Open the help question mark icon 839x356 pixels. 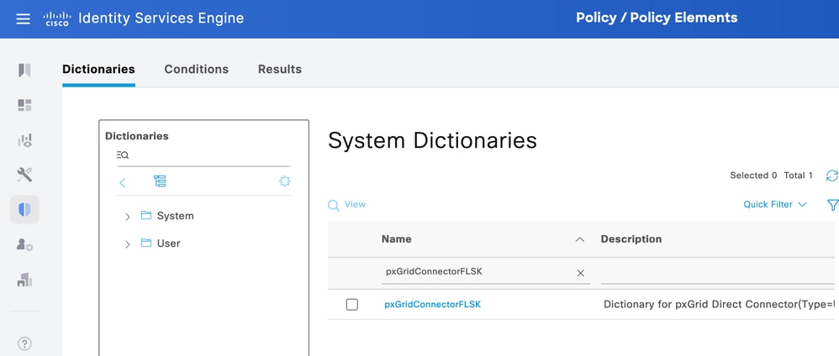pyautogui.click(x=24, y=343)
